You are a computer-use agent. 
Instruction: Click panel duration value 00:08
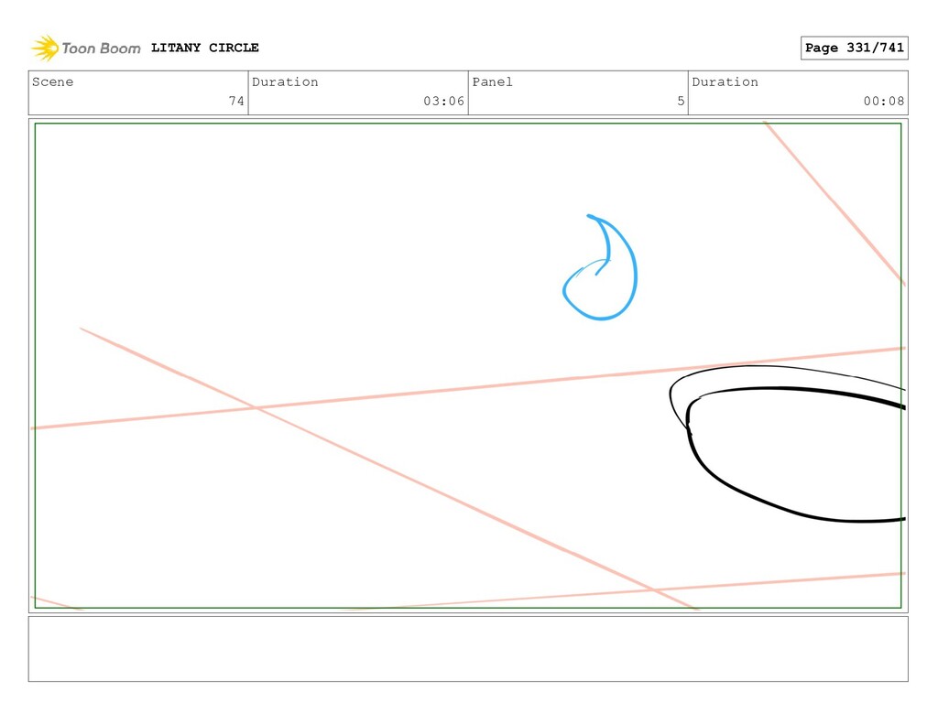tap(884, 101)
